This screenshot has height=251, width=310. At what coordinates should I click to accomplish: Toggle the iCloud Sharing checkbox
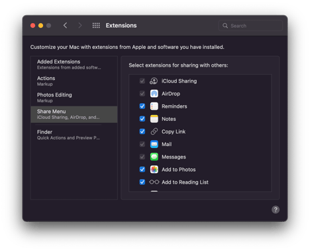[142, 81]
